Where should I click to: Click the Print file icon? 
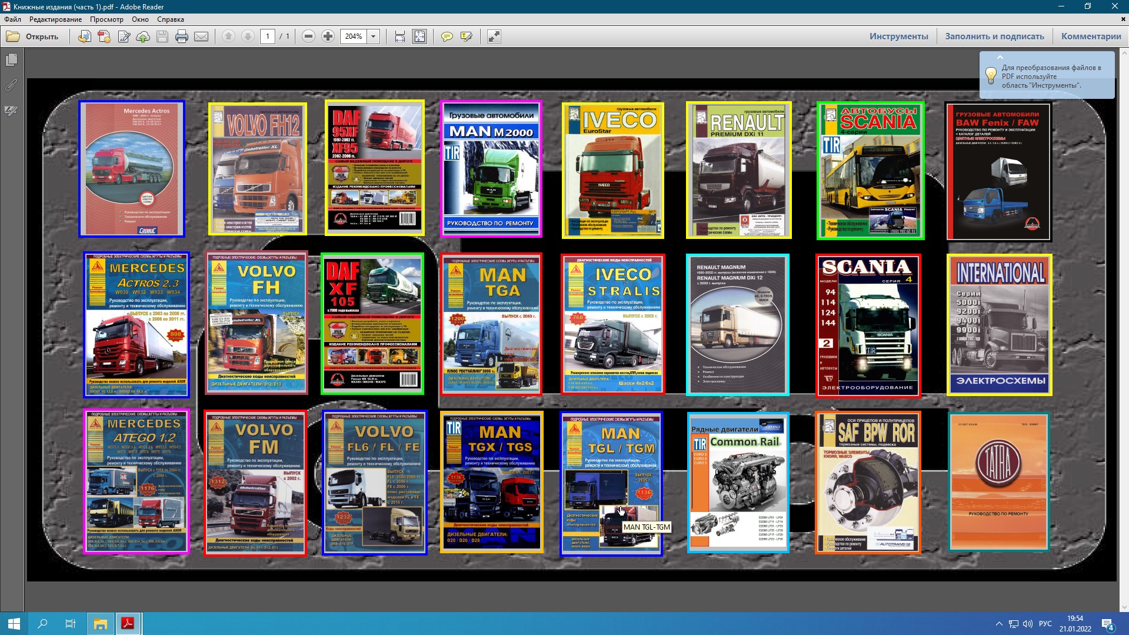coord(182,36)
